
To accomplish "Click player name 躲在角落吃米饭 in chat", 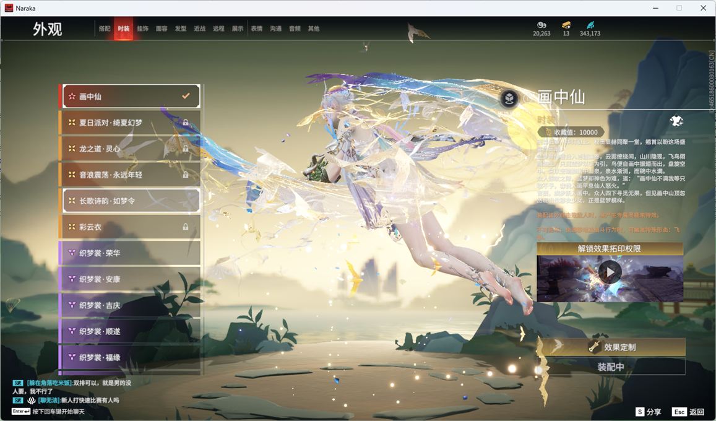I will pyautogui.click(x=50, y=383).
